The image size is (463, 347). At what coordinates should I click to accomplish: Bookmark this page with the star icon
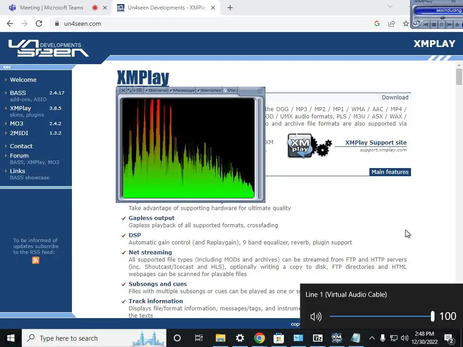tap(406, 23)
